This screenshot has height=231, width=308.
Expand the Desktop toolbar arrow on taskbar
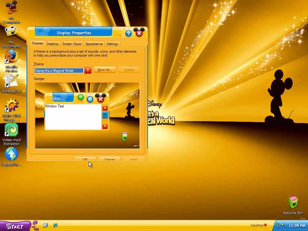point(265,225)
